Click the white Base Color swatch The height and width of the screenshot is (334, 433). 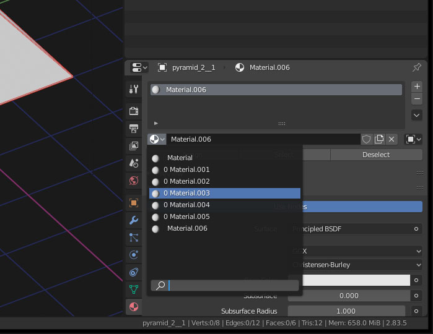pyautogui.click(x=356, y=280)
